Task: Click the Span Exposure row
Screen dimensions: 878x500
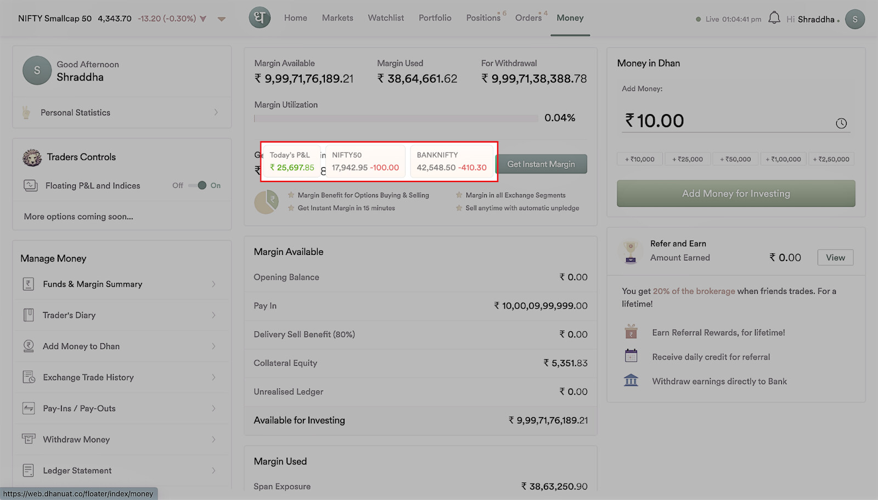Action: [x=420, y=486]
